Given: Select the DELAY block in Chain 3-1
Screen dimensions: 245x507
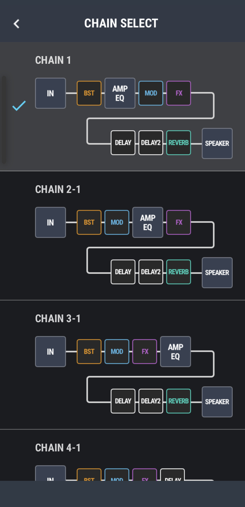Looking at the screenshot, I should point(123,401).
